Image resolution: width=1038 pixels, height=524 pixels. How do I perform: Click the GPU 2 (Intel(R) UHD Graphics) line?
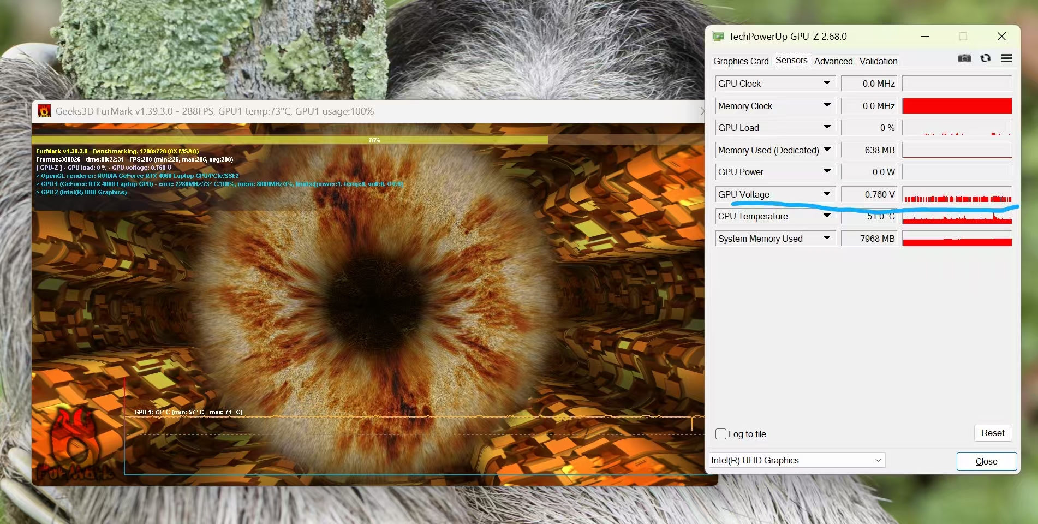coord(81,192)
